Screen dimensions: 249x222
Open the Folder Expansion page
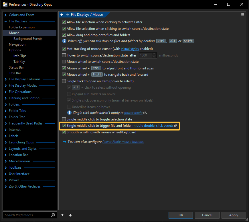tap(22, 27)
